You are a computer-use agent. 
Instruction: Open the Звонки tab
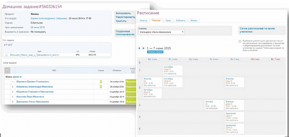194,21
